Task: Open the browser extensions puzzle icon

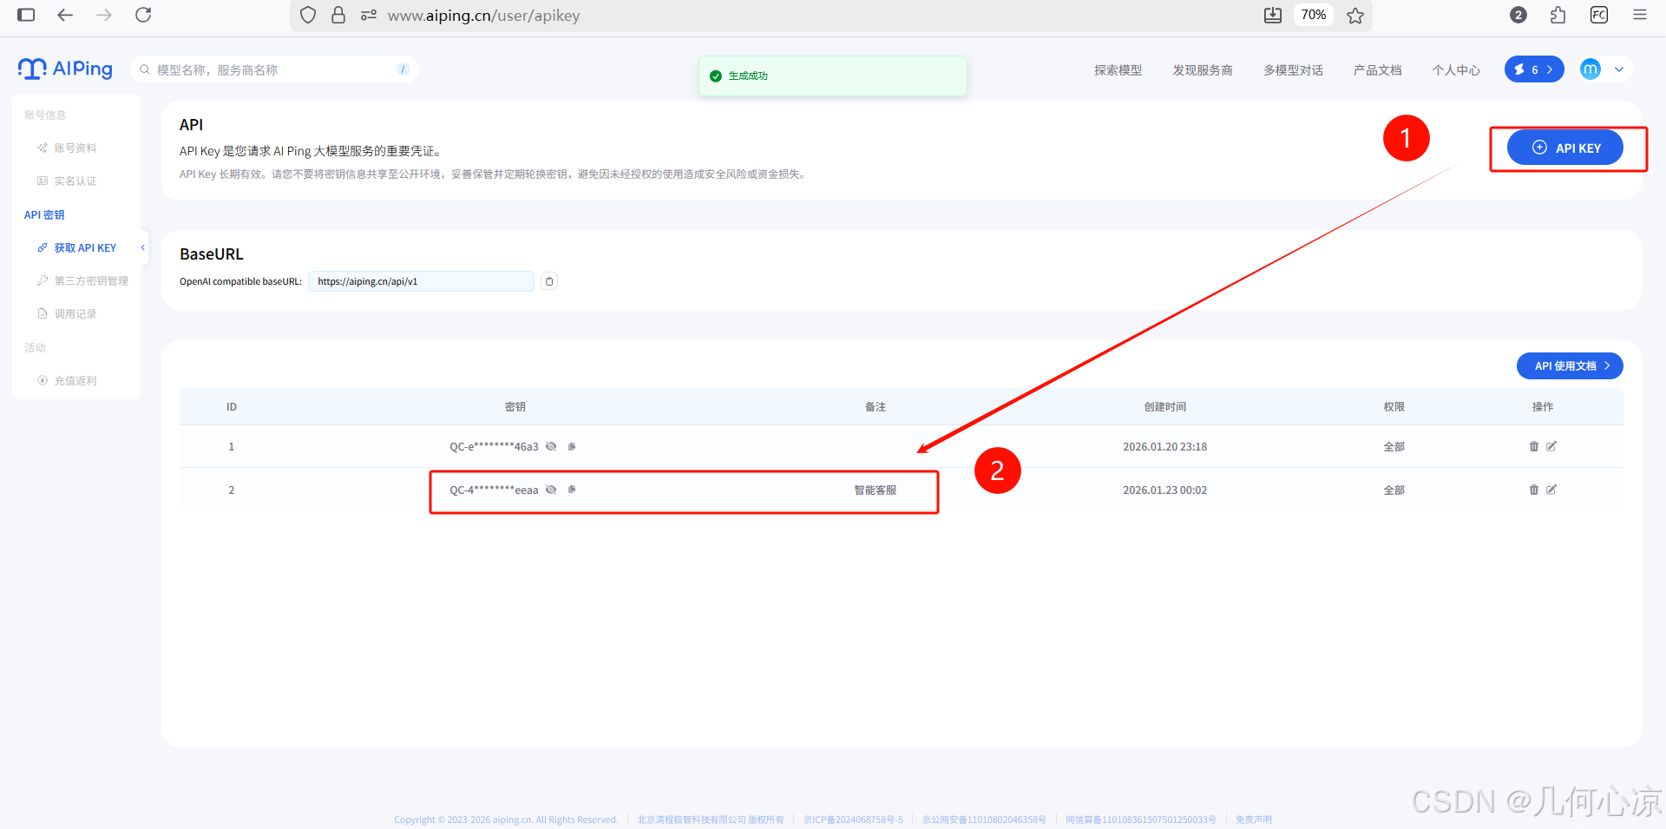Action: coord(1558,15)
